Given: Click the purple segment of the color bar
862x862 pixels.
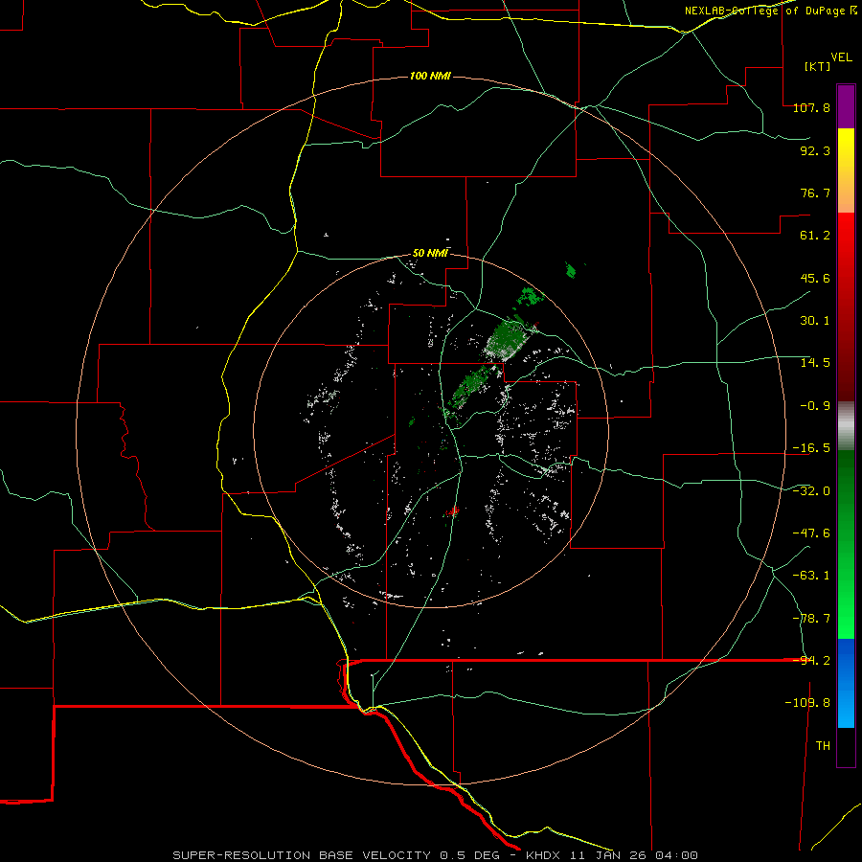Looking at the screenshot, I should click(x=846, y=107).
